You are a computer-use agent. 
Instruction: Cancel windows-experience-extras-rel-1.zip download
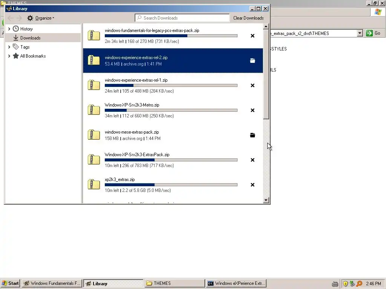253,85
